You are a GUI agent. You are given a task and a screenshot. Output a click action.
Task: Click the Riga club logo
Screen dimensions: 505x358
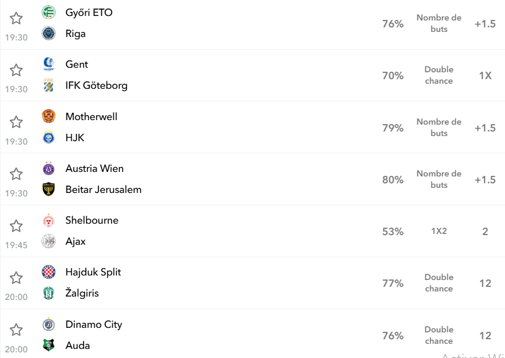49,34
